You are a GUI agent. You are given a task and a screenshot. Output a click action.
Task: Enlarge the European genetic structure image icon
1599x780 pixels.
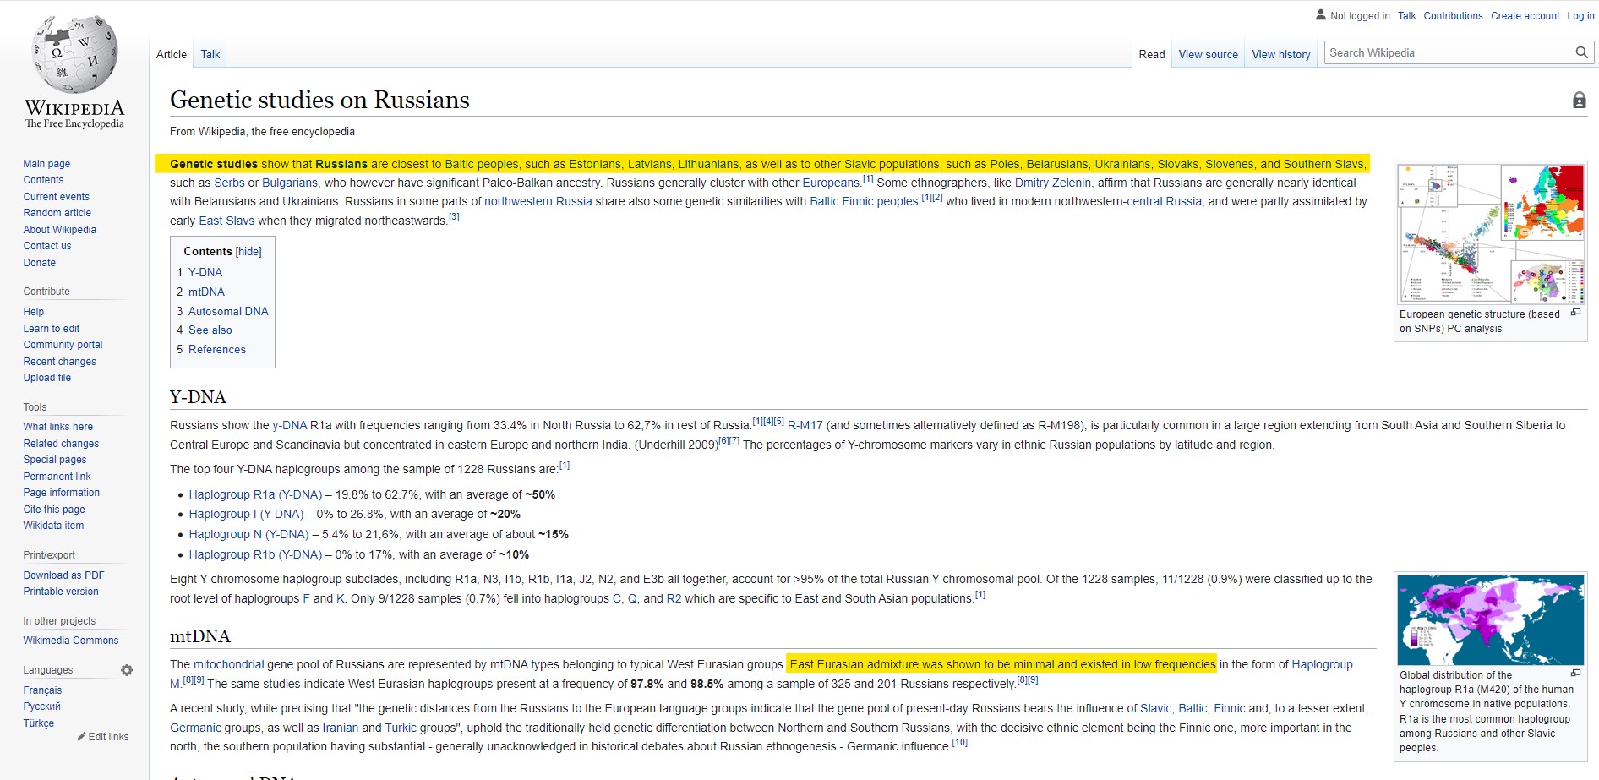[1575, 313]
